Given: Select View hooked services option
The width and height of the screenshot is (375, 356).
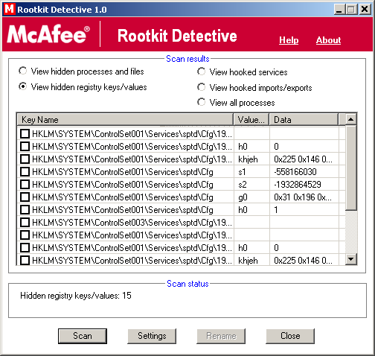Looking at the screenshot, I should click(201, 71).
